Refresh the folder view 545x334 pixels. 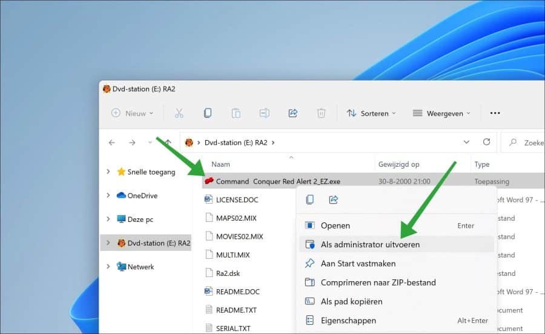click(x=487, y=142)
